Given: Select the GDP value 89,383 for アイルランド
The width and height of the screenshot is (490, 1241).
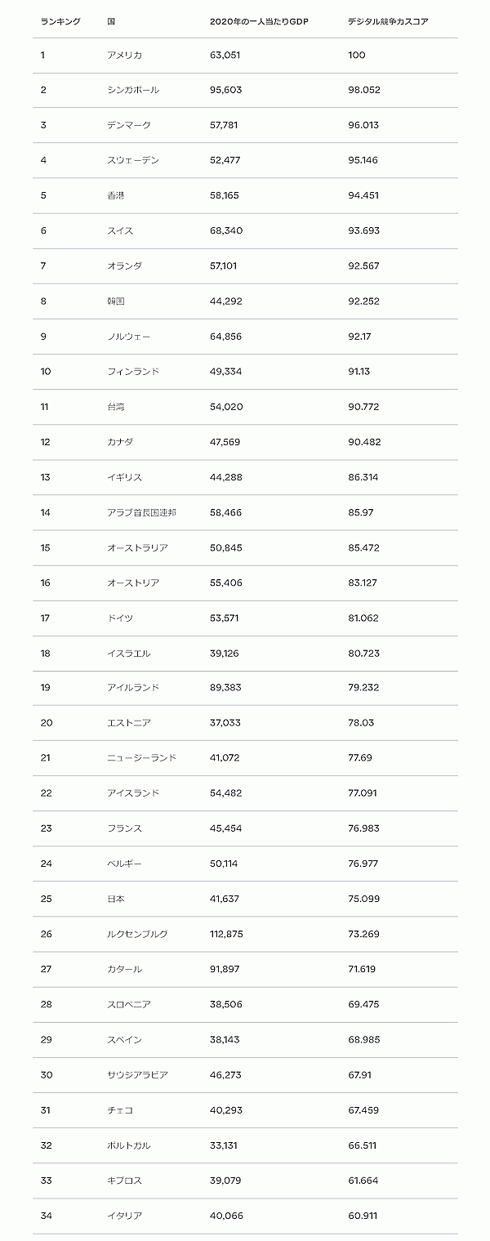Looking at the screenshot, I should [225, 688].
